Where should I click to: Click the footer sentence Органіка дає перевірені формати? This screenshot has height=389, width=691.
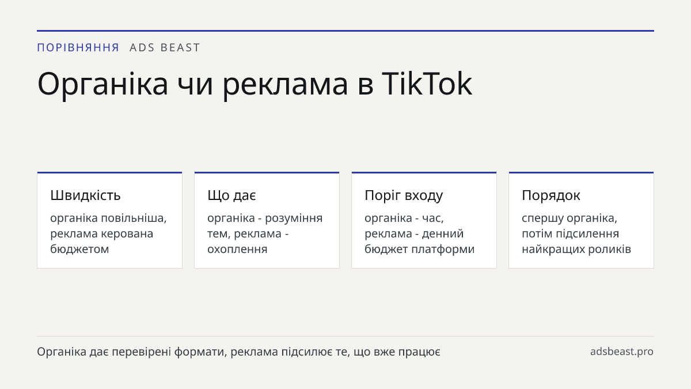238,352
